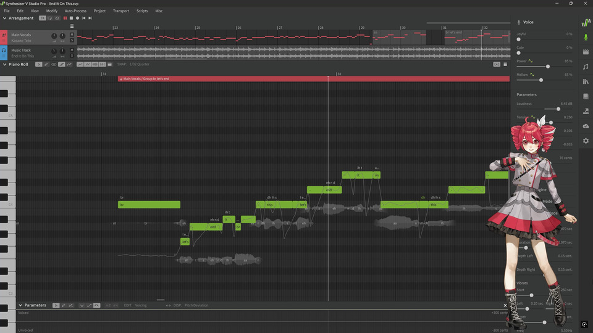593x333 pixels.
Task: Adjust the Joyful voice slider
Action: (544, 39)
